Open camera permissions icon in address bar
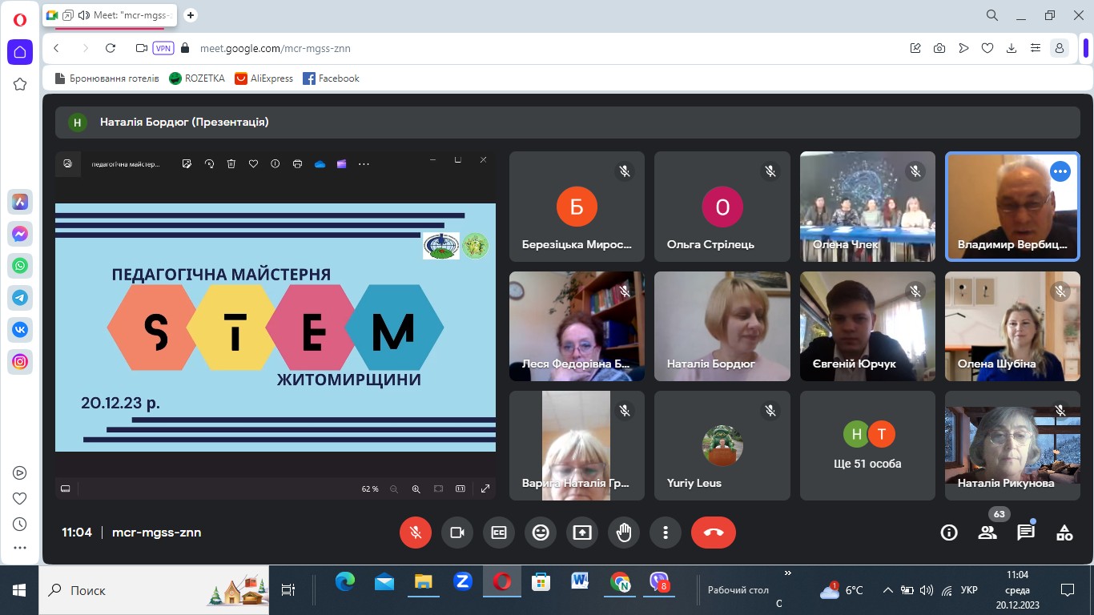This screenshot has height=615, width=1094. point(142,48)
